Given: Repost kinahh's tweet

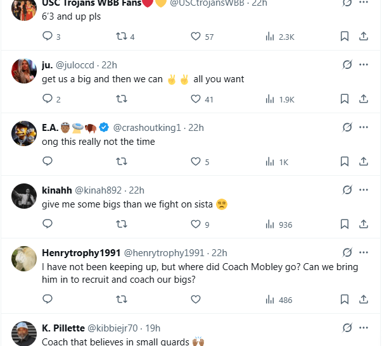Looking at the screenshot, I should click(122, 224).
